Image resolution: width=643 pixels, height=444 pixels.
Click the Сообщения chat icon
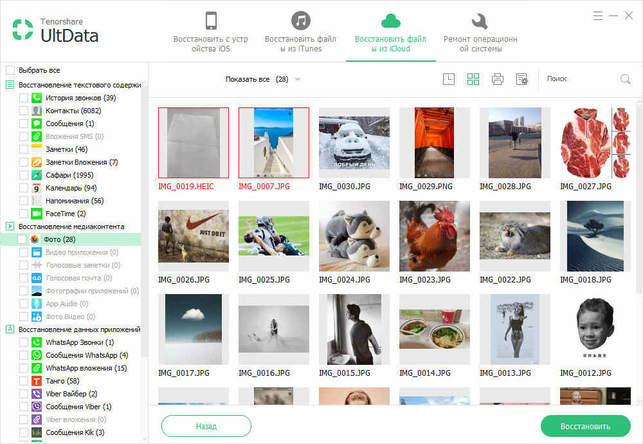pos(37,123)
